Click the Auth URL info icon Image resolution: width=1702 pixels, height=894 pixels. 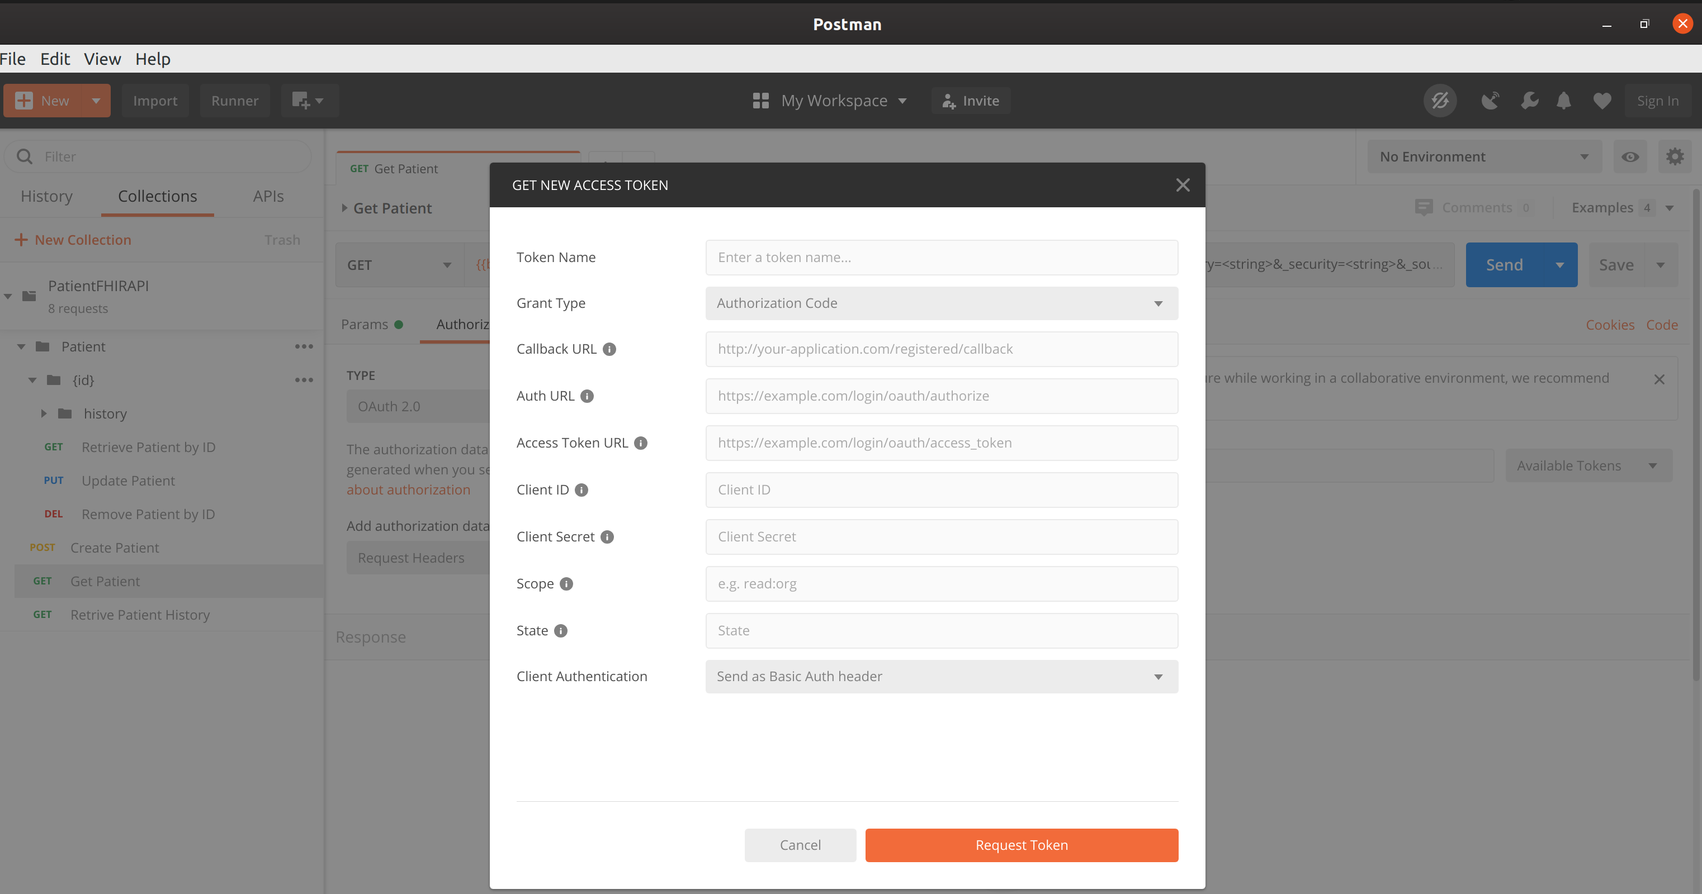(587, 396)
